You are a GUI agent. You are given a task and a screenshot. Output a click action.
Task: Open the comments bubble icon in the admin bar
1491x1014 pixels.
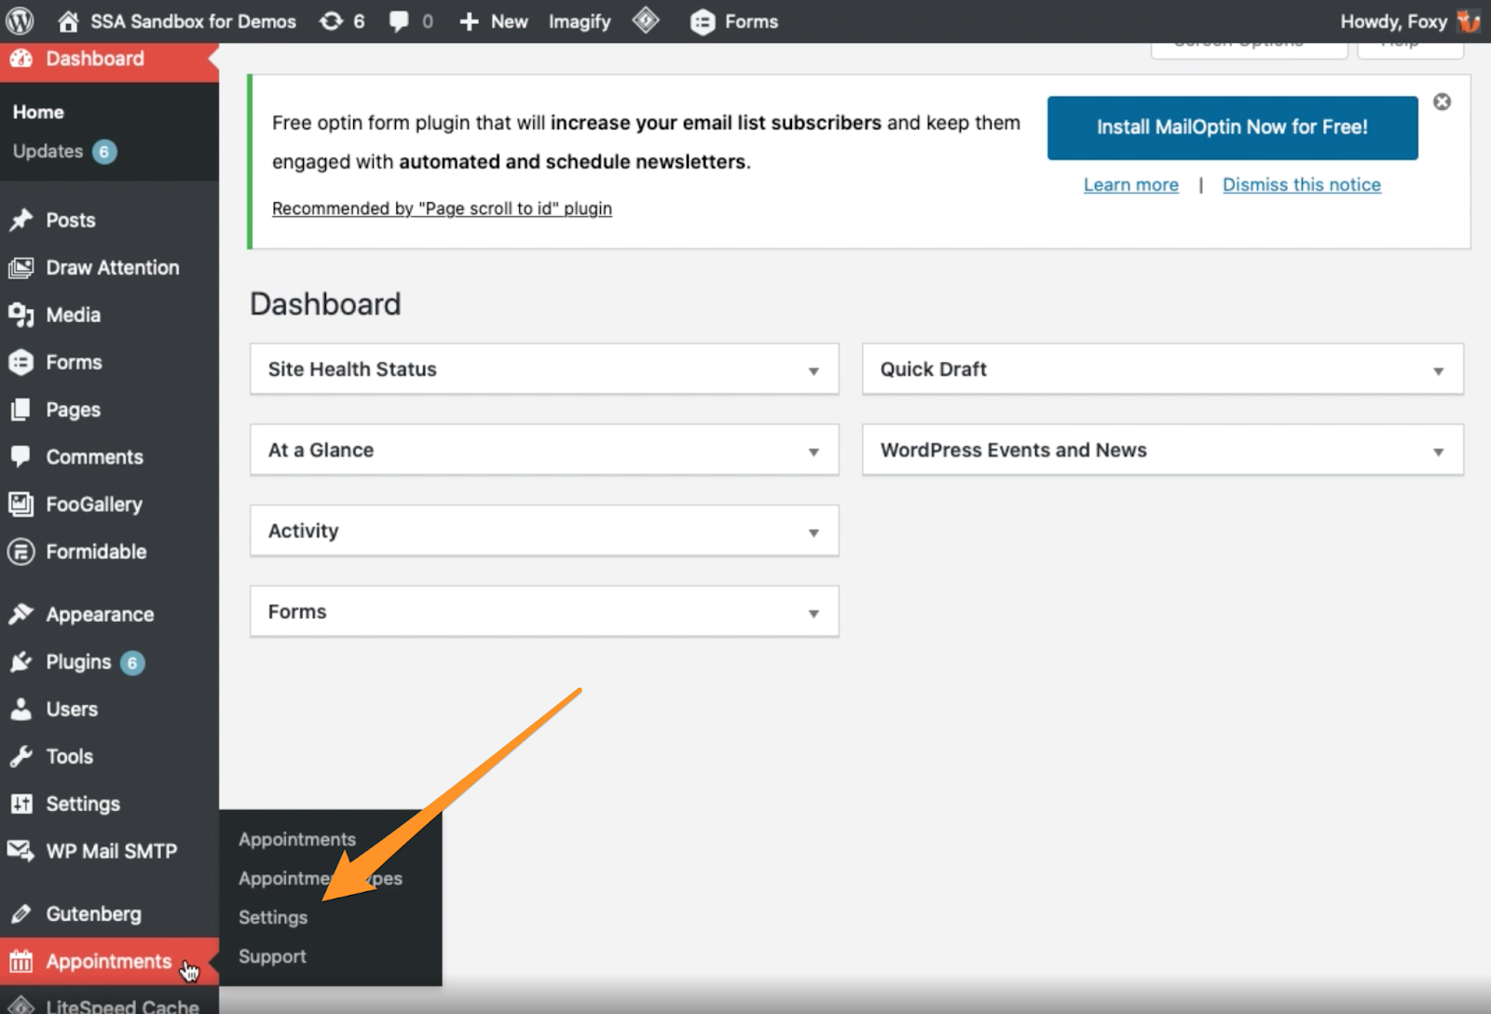[399, 20]
